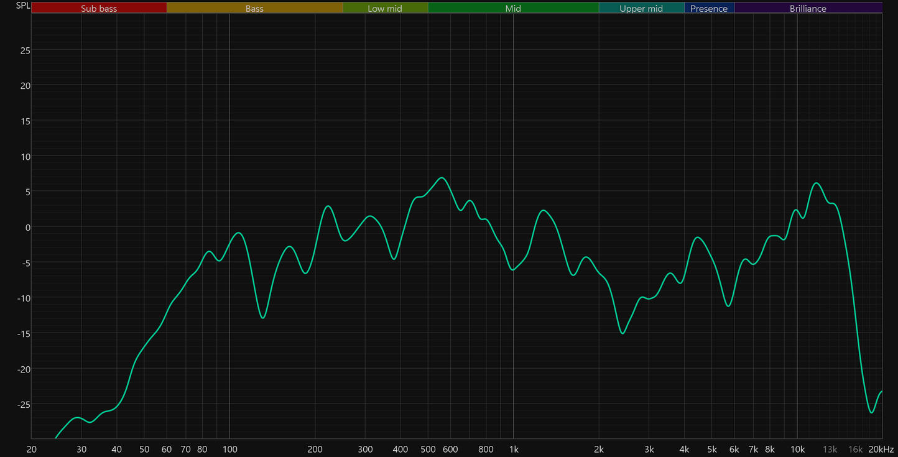Choose the Mid band header
The height and width of the screenshot is (457, 898).
coord(513,8)
